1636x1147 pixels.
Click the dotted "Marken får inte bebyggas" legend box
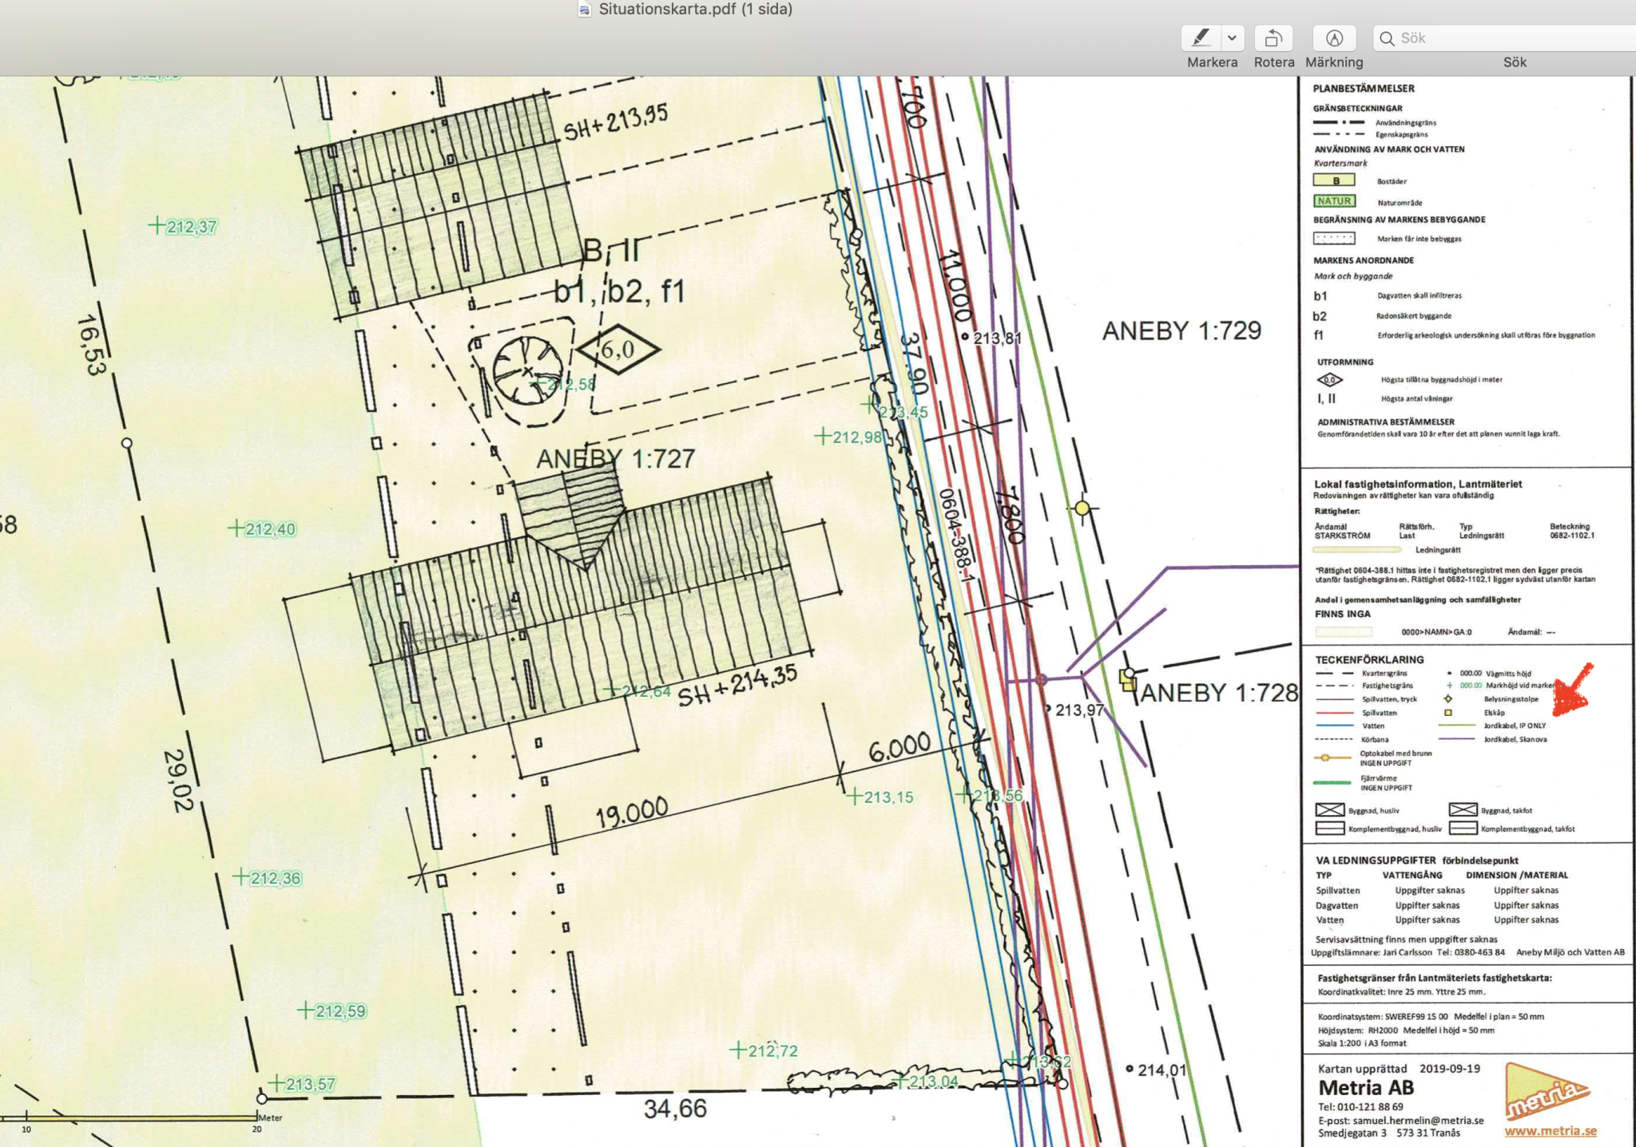click(1334, 238)
